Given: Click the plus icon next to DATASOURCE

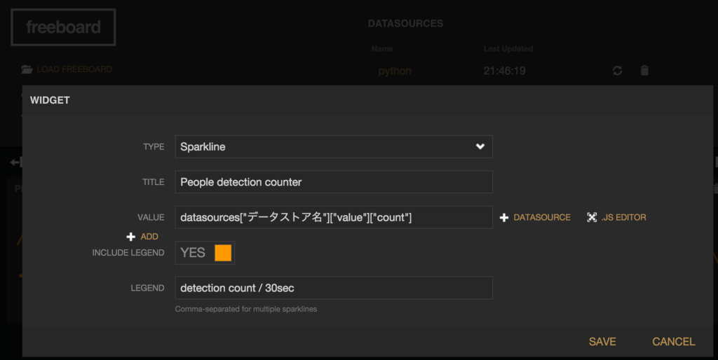Looking at the screenshot, I should click(503, 218).
